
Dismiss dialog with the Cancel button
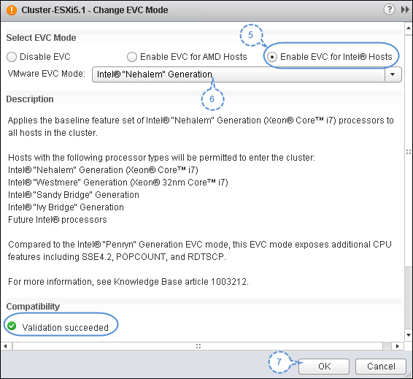coord(381,366)
